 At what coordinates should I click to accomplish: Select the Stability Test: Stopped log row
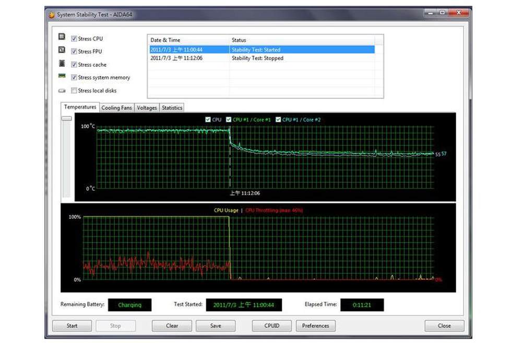tap(262, 58)
